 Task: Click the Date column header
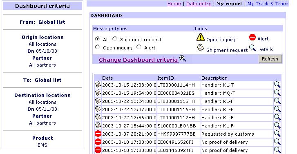click(x=107, y=78)
